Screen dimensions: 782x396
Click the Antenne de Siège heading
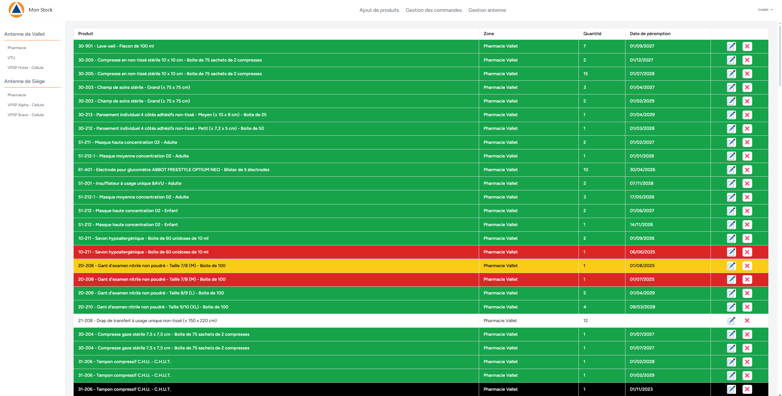pyautogui.click(x=25, y=81)
